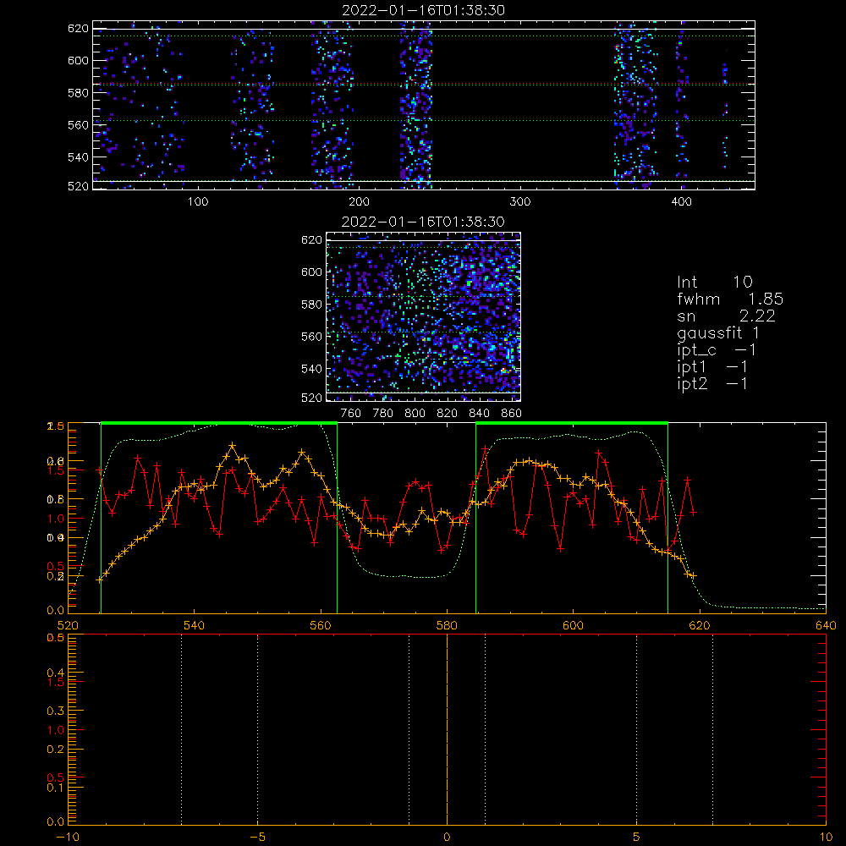Click x-axis label -5 on bottom plot

click(x=258, y=838)
